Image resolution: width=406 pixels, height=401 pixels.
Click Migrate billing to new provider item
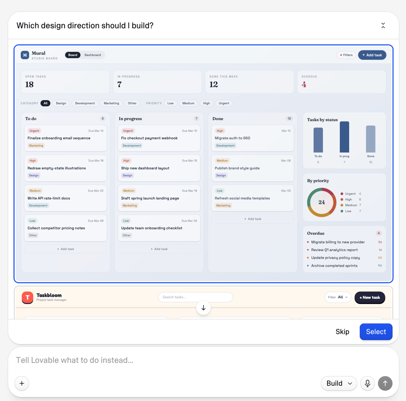345,242
